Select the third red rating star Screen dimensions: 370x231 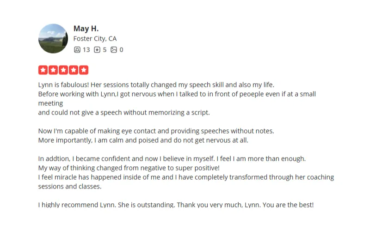[x=63, y=70]
